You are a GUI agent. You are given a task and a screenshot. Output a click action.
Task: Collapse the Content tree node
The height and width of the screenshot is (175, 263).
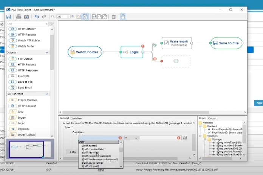click(x=200, y=126)
